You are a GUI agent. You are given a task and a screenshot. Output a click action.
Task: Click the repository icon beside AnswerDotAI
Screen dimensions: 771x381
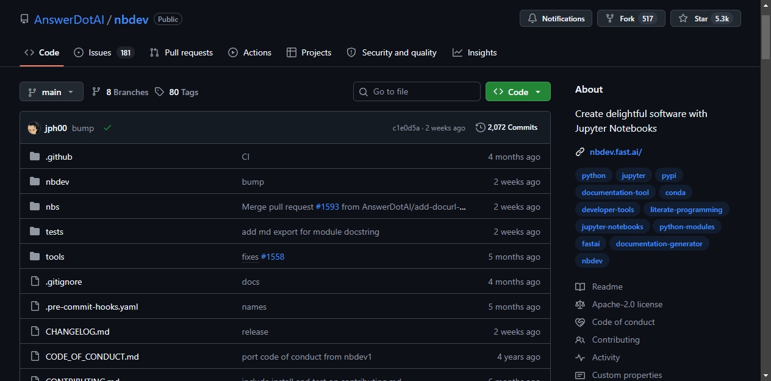(24, 19)
